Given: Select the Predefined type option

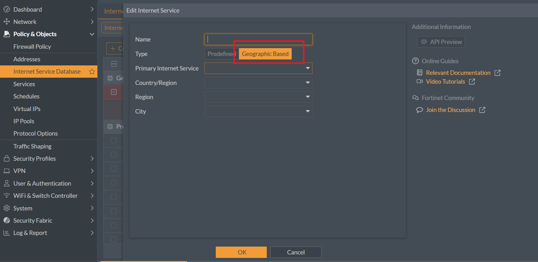Looking at the screenshot, I should coord(221,54).
